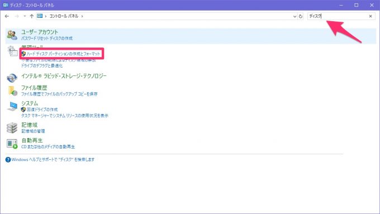
Task: Select the コントロール パネル breadcrumb item
Action: [64, 16]
